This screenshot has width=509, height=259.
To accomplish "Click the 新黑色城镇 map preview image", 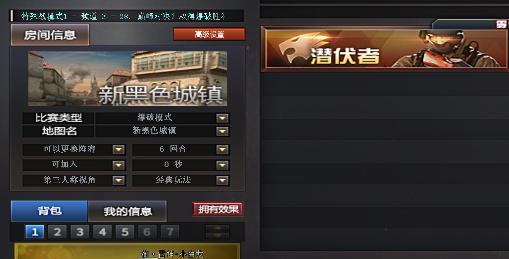I will click(x=127, y=79).
